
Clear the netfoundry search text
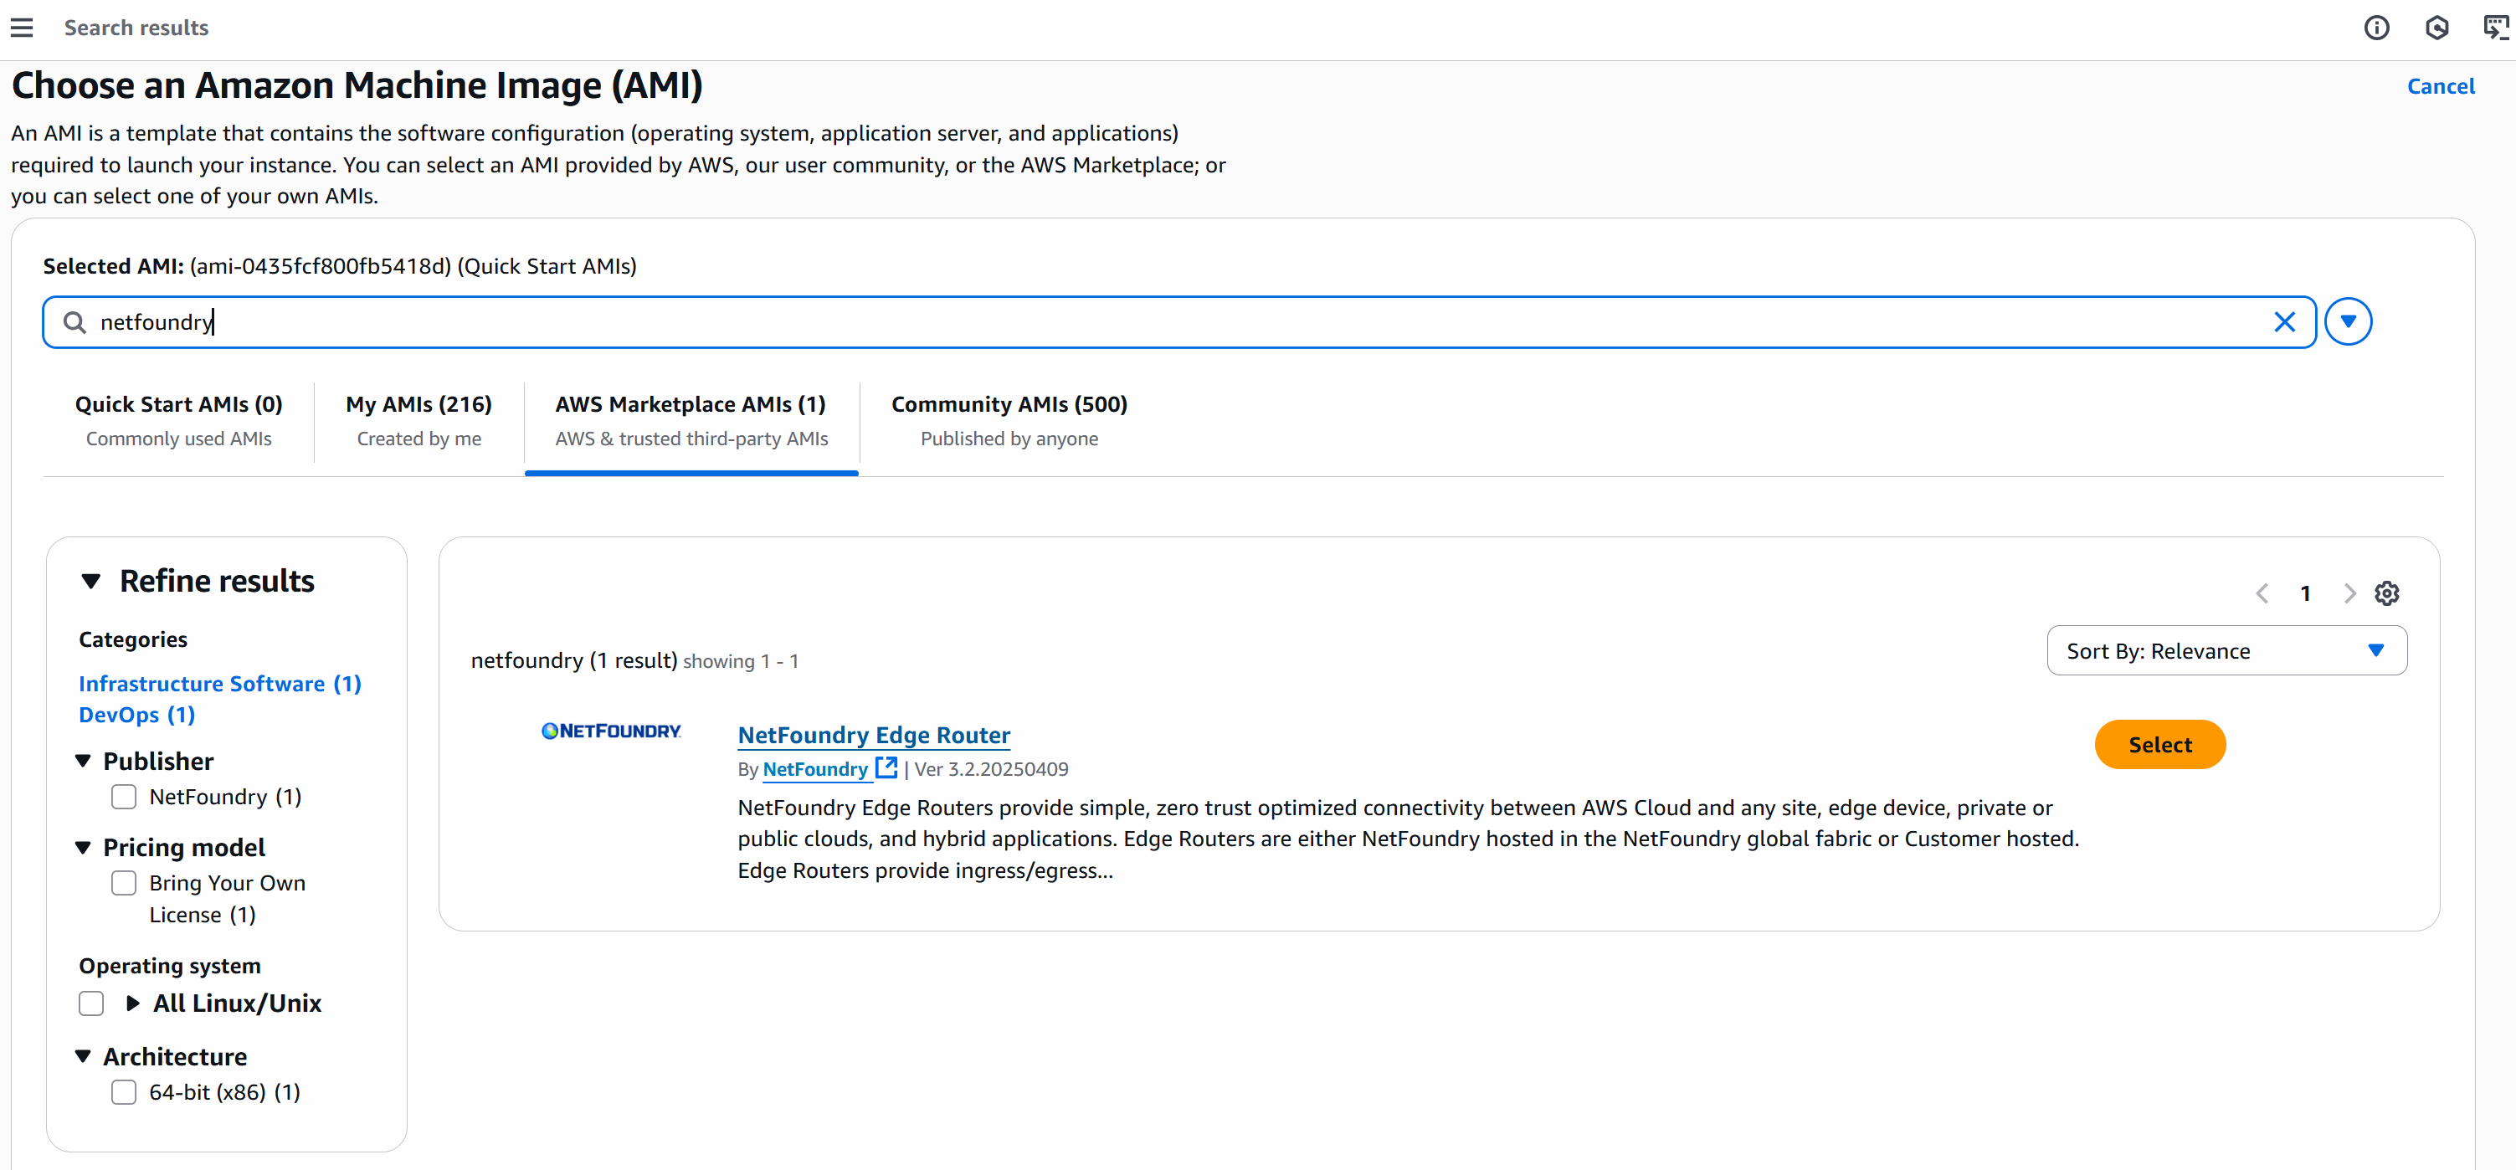click(2283, 322)
